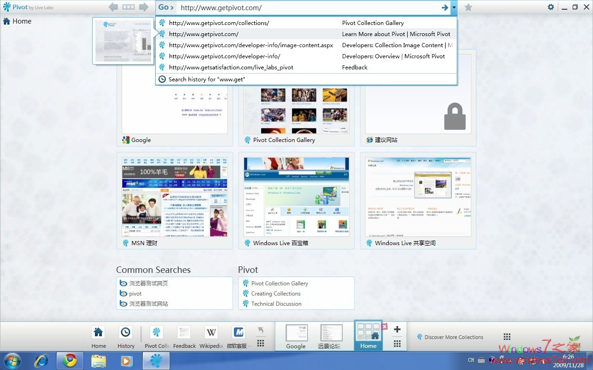Select suggestion Learn More about Pivot
Image resolution: width=593 pixels, height=370 pixels.
coord(306,34)
